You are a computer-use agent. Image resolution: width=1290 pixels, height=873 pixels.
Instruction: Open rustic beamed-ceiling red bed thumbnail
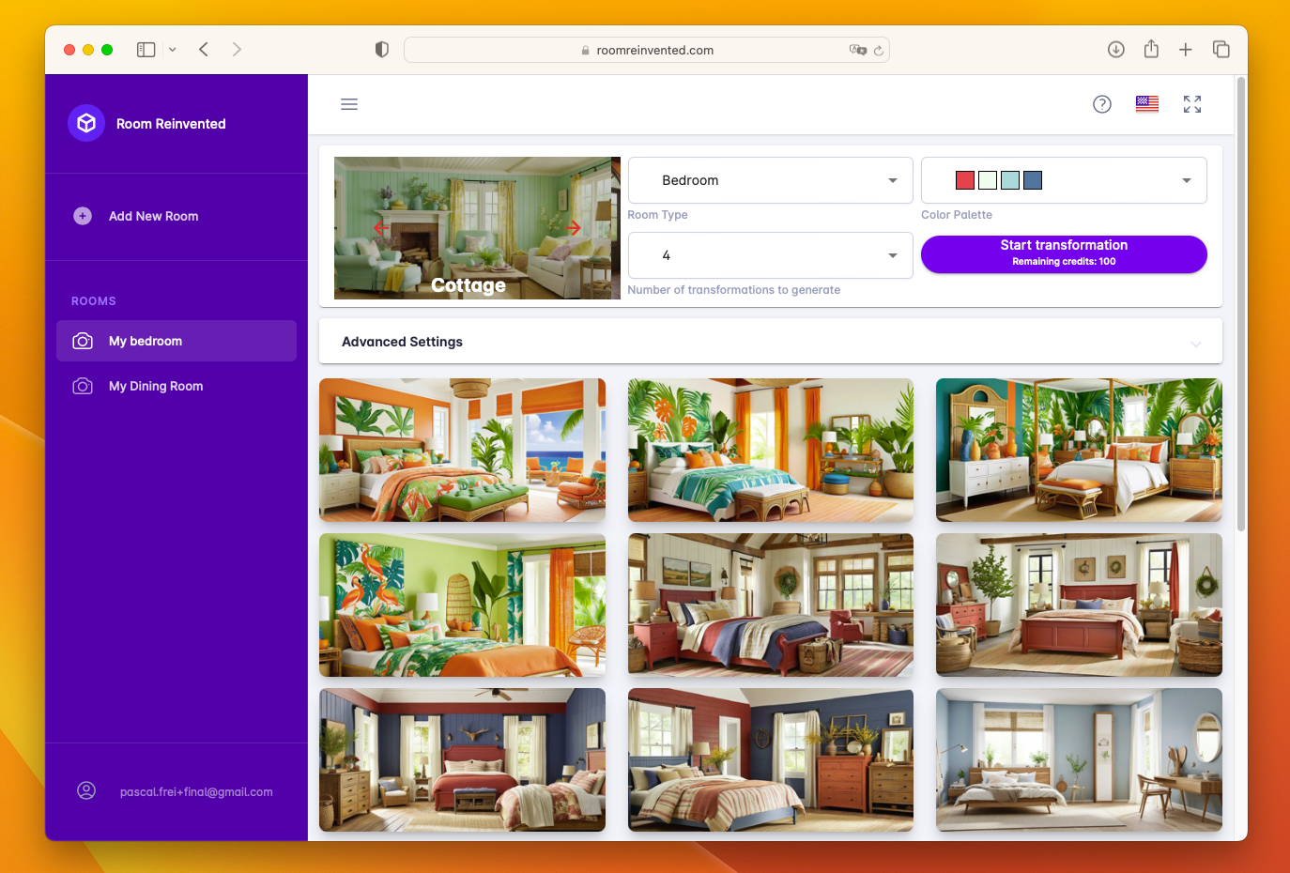pos(771,605)
